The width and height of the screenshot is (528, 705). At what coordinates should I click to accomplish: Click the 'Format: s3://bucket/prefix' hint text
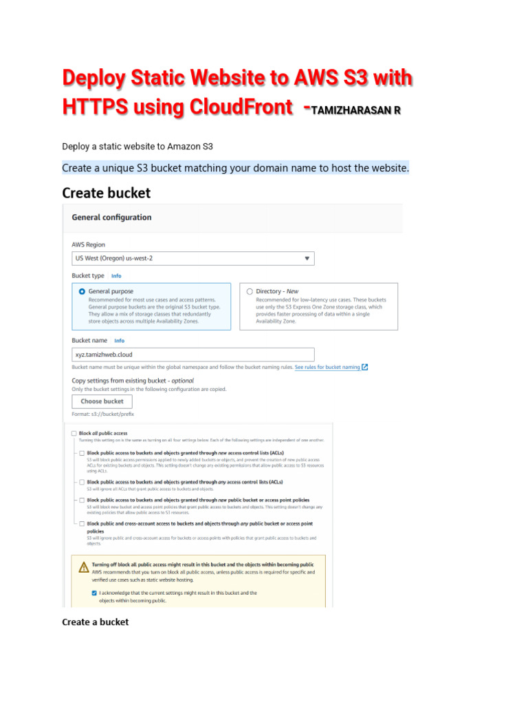point(103,414)
